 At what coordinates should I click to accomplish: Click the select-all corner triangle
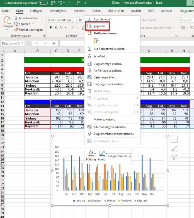pyautogui.click(x=3, y=51)
